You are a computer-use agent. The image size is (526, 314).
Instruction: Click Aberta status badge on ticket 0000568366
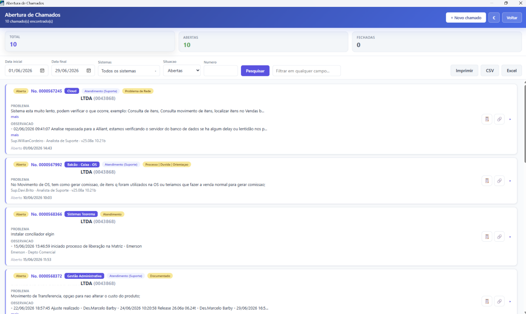pos(21,214)
